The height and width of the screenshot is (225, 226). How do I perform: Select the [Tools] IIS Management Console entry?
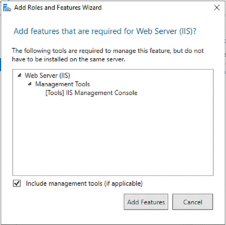pyautogui.click(x=91, y=93)
